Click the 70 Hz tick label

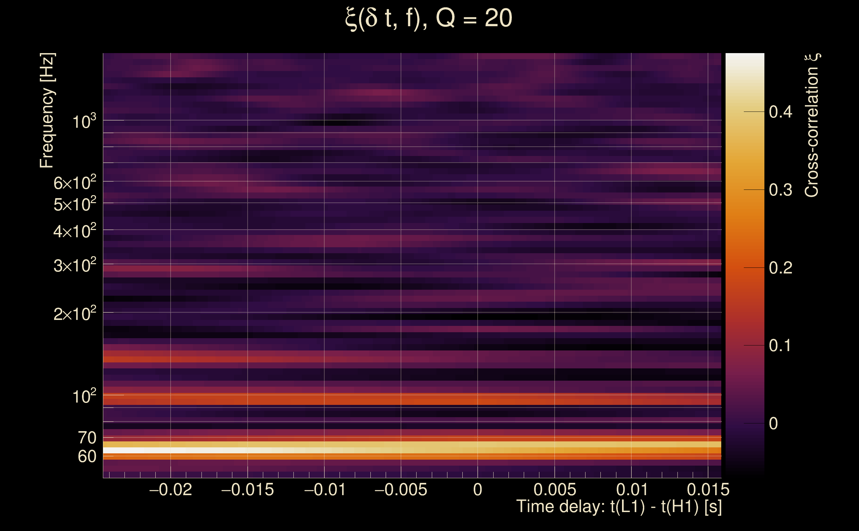coord(87,438)
